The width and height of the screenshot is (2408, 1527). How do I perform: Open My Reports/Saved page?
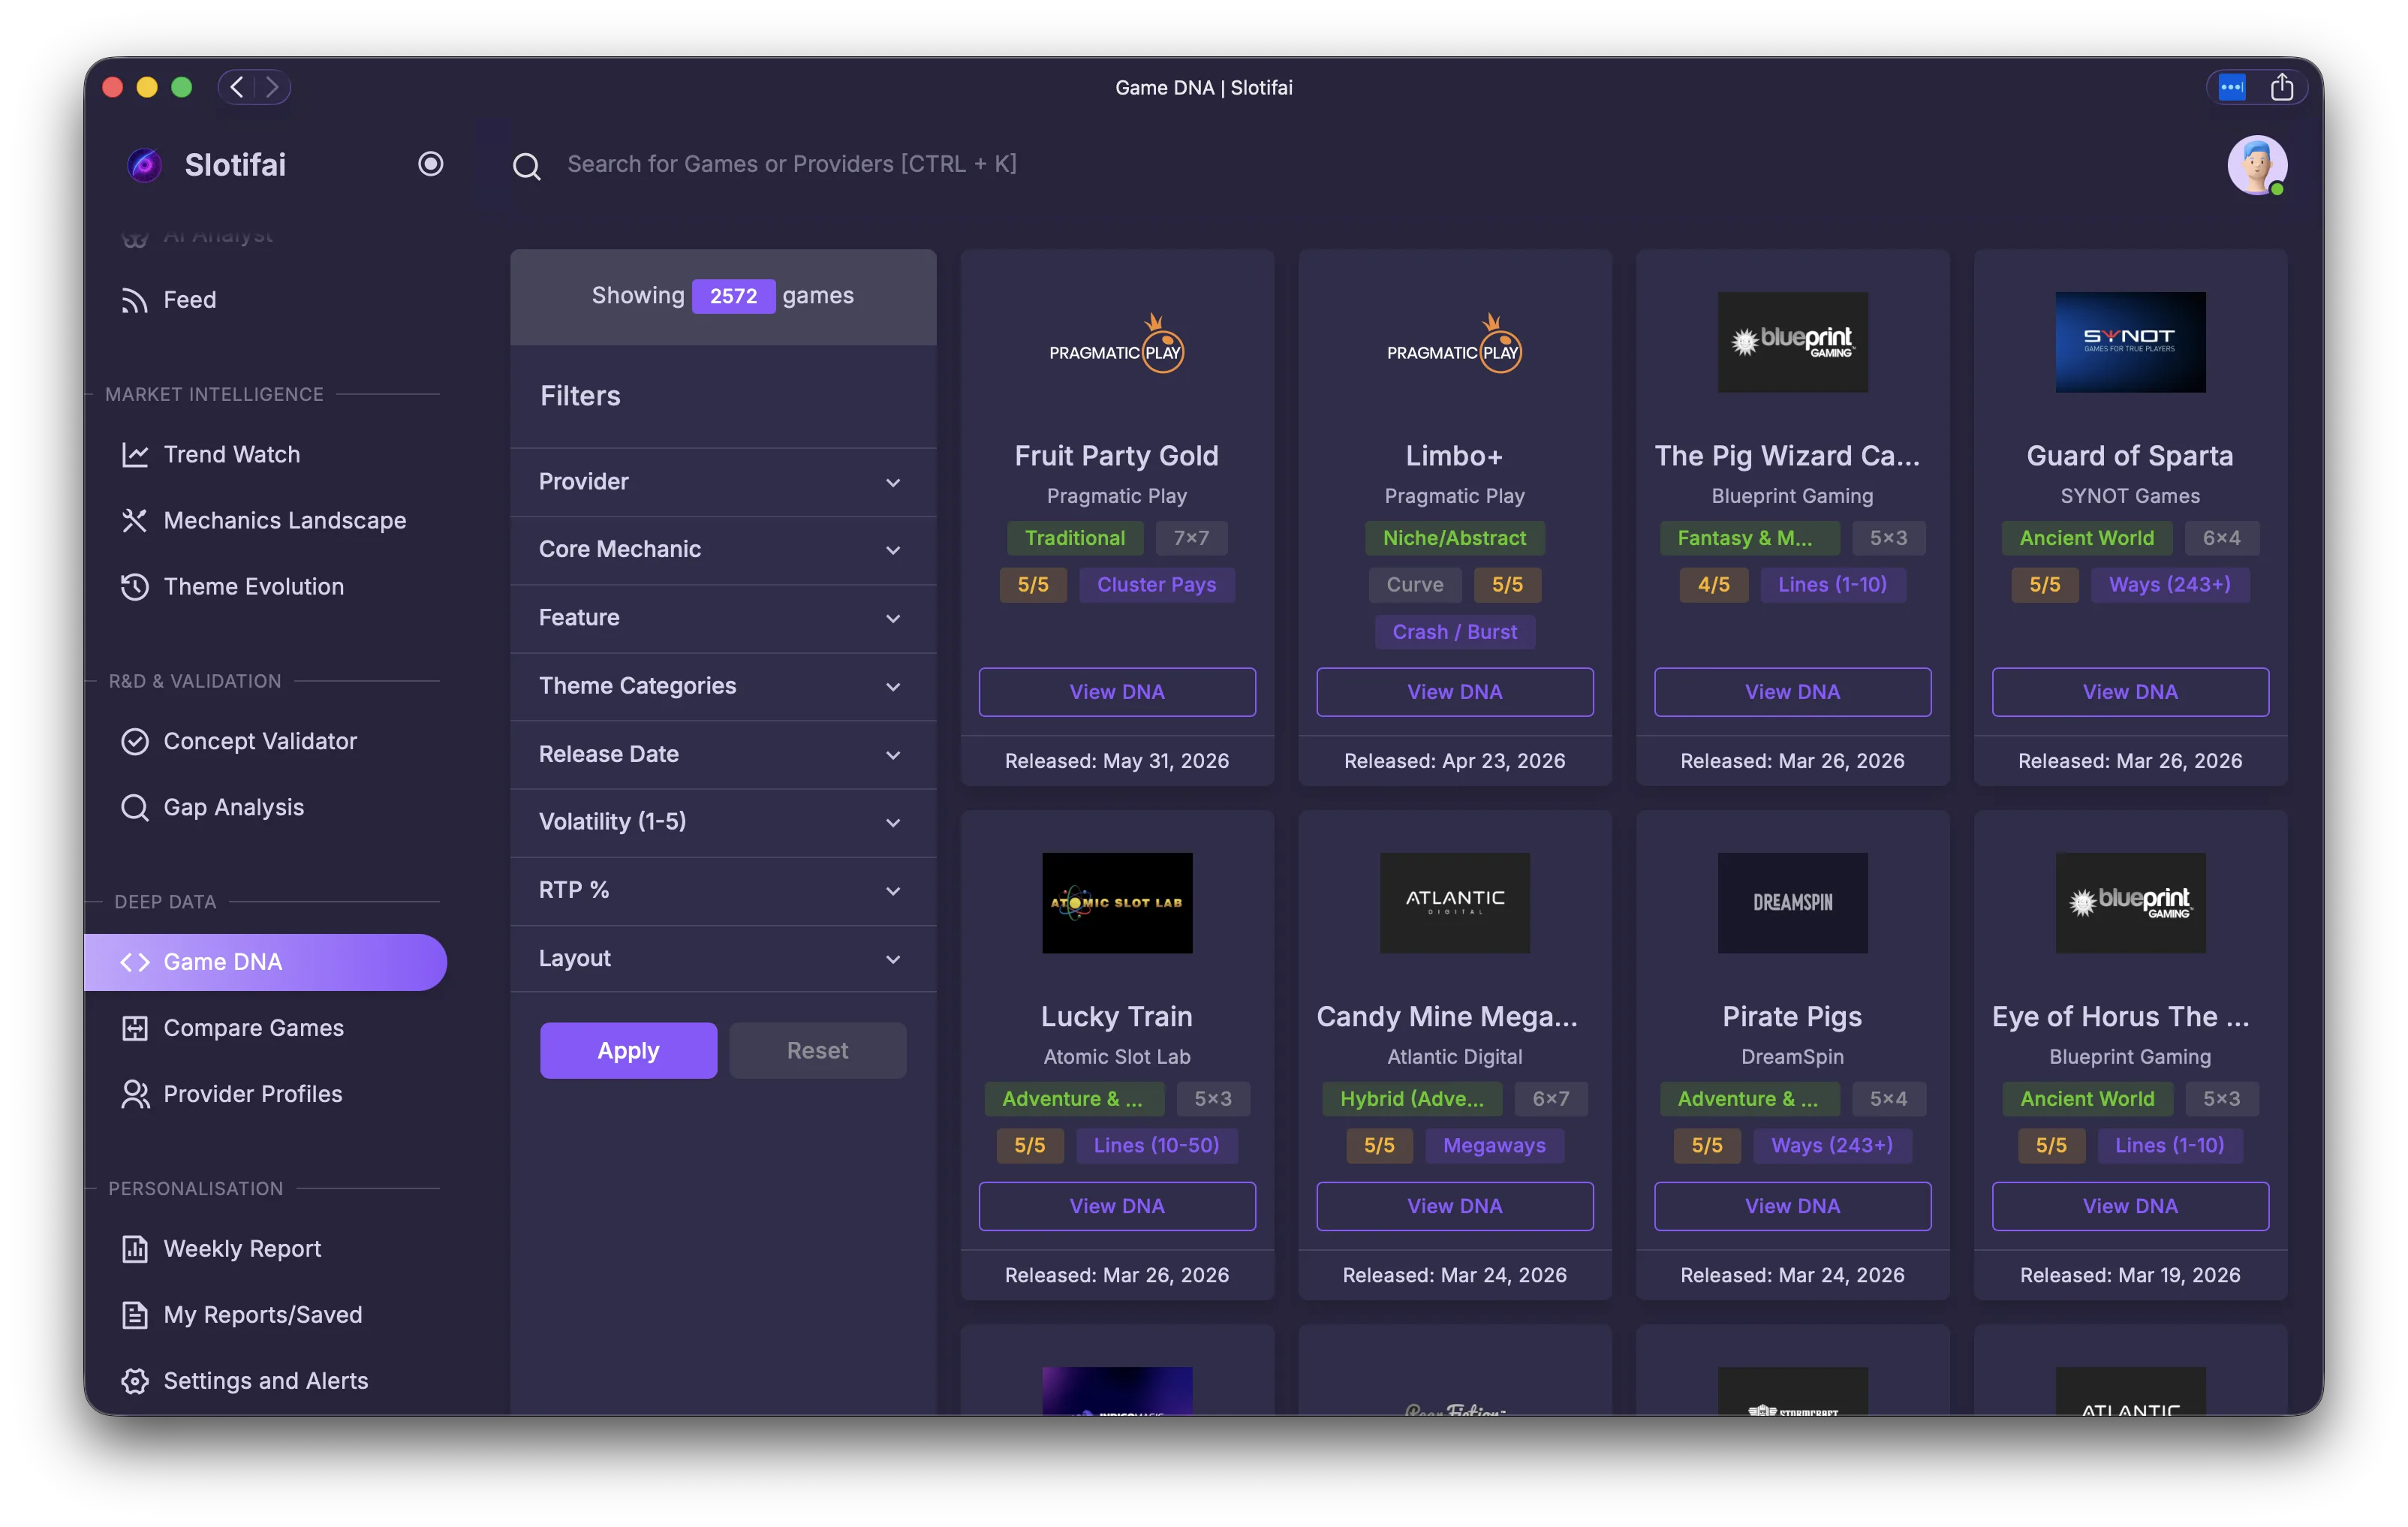[265, 1315]
